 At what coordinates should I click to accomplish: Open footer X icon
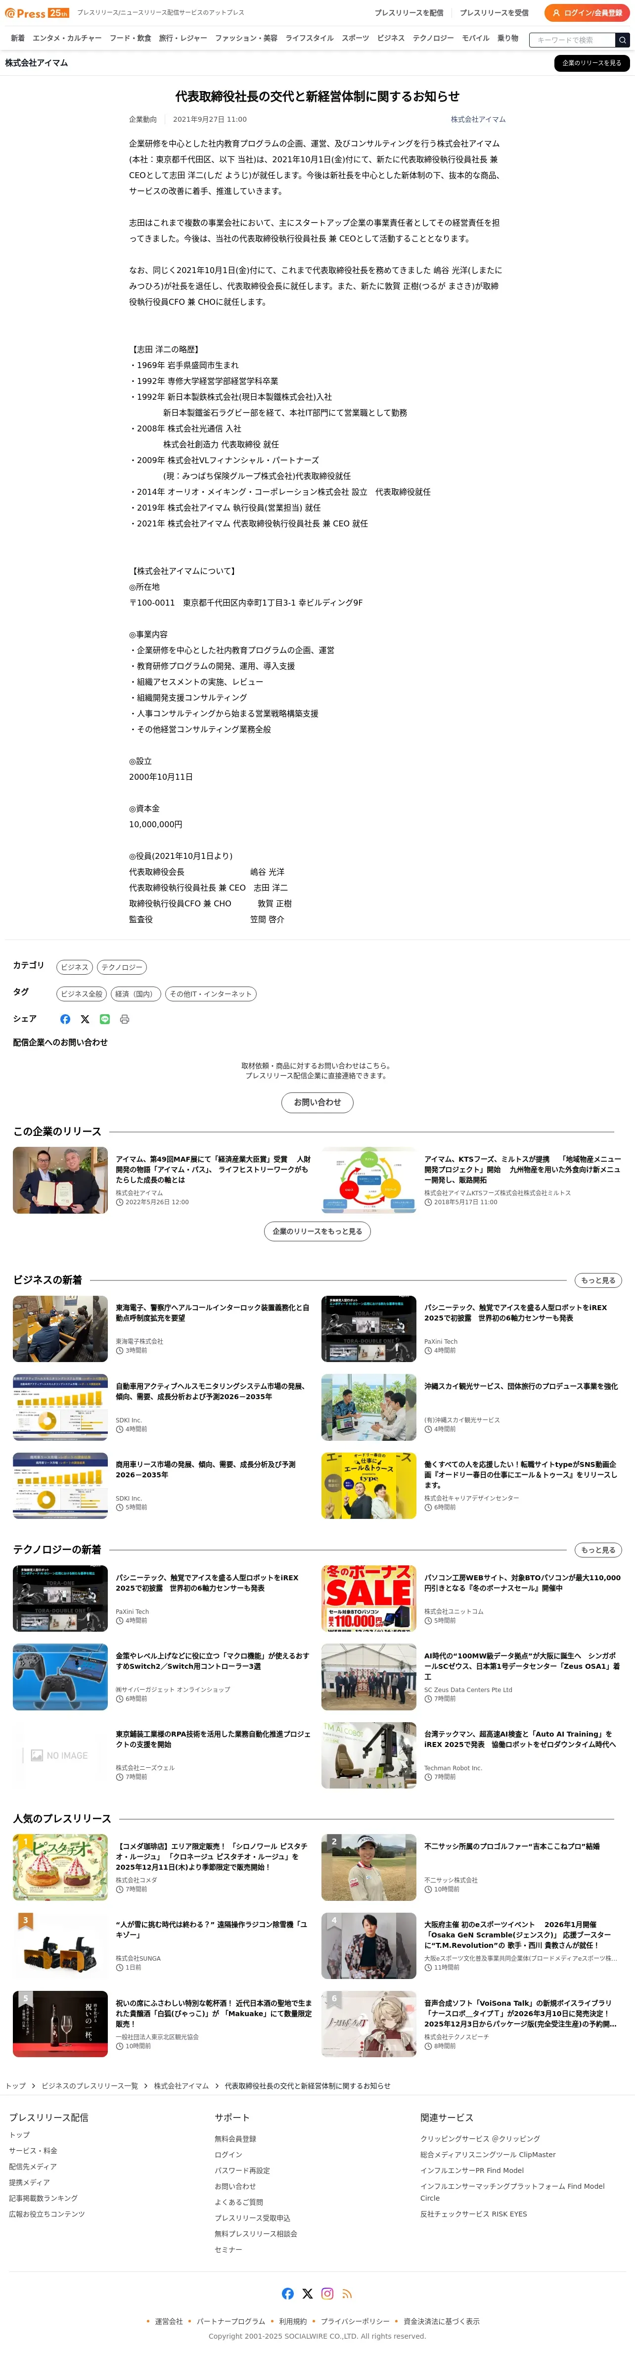coord(308,2294)
